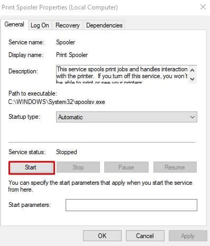Close the Print Spooler Properties window
This screenshot has height=246, width=210.
[203, 7]
